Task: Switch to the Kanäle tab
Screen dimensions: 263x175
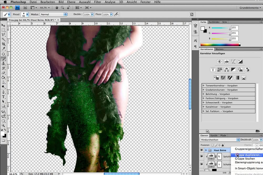Action: pyautogui.click(x=214, y=135)
